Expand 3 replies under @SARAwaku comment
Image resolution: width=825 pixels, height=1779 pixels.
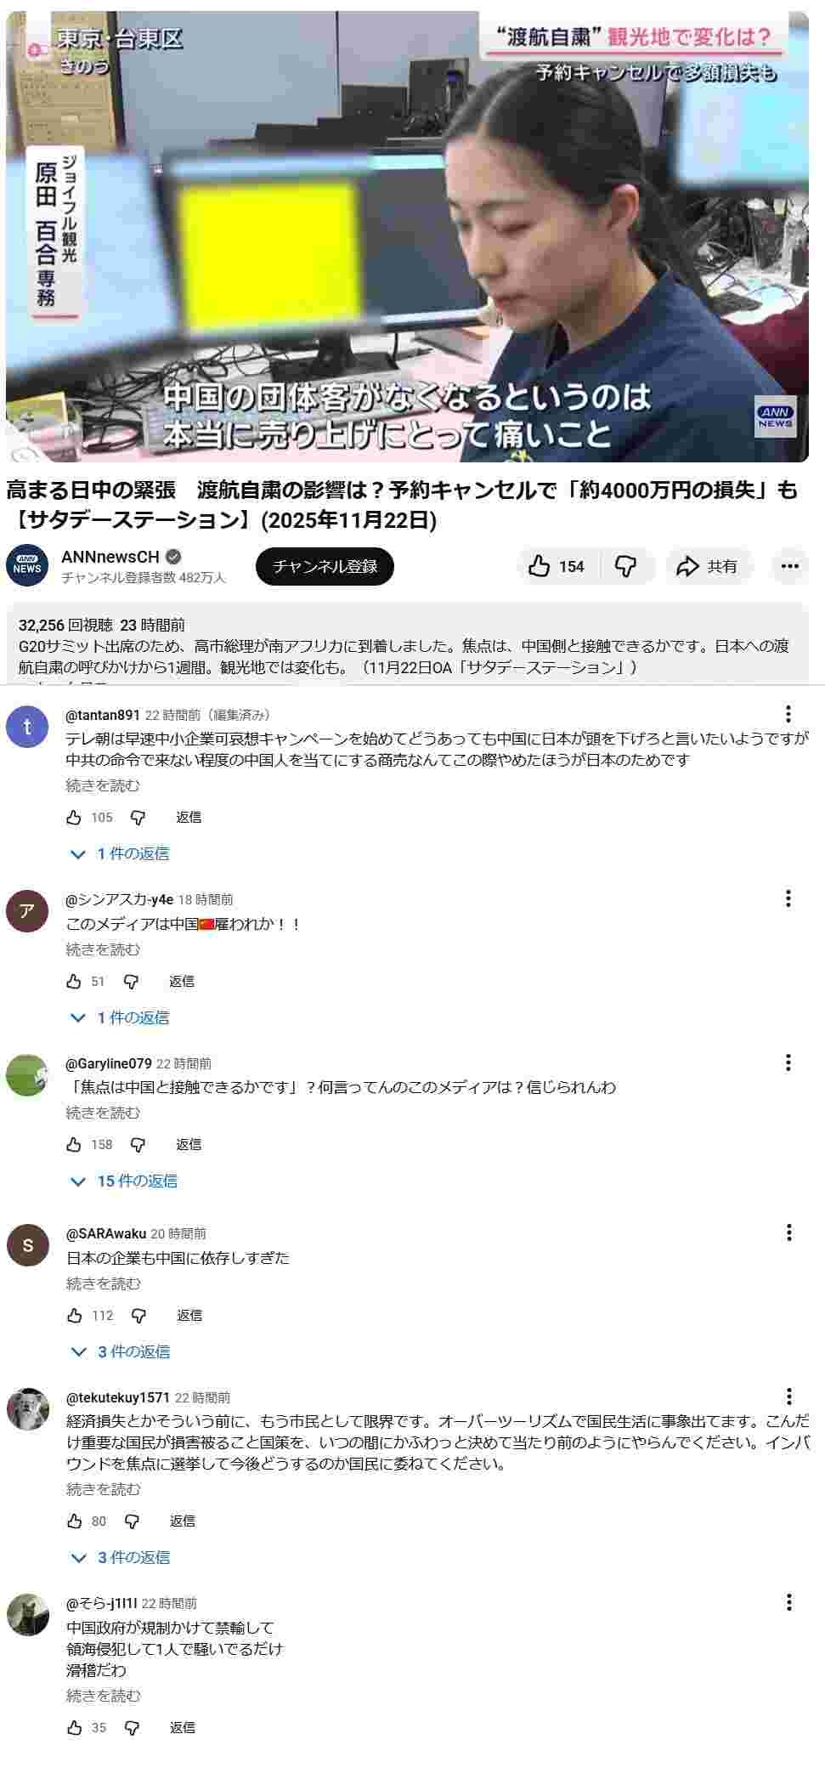tap(121, 1351)
